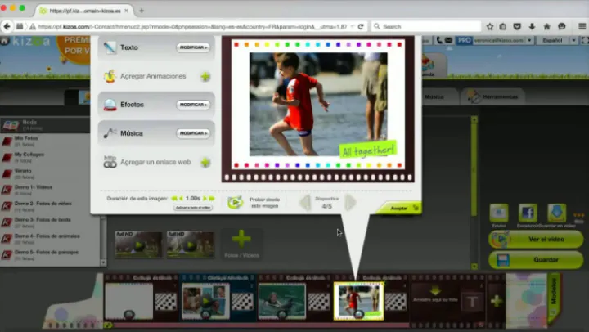The height and width of the screenshot is (332, 589).
Task: Click the Firefox bookmark star icon
Action: click(x=490, y=26)
